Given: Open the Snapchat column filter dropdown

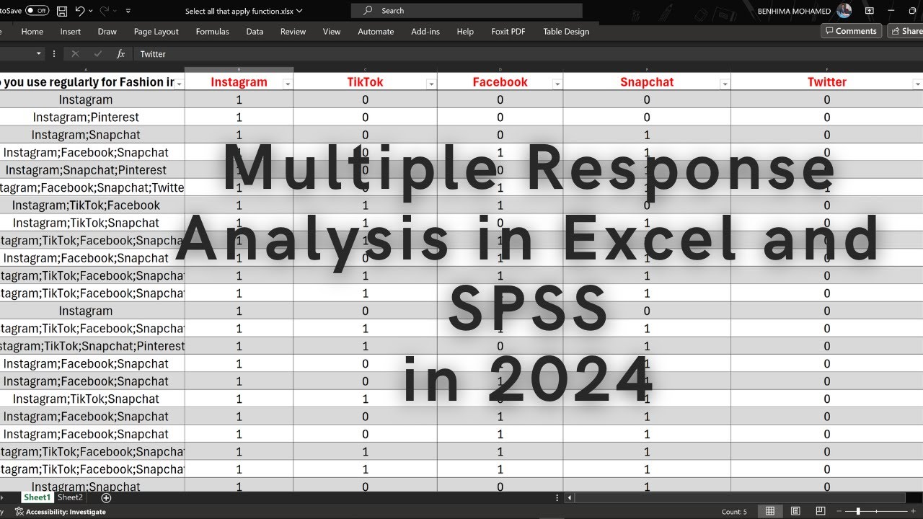Looking at the screenshot, I should point(725,84).
